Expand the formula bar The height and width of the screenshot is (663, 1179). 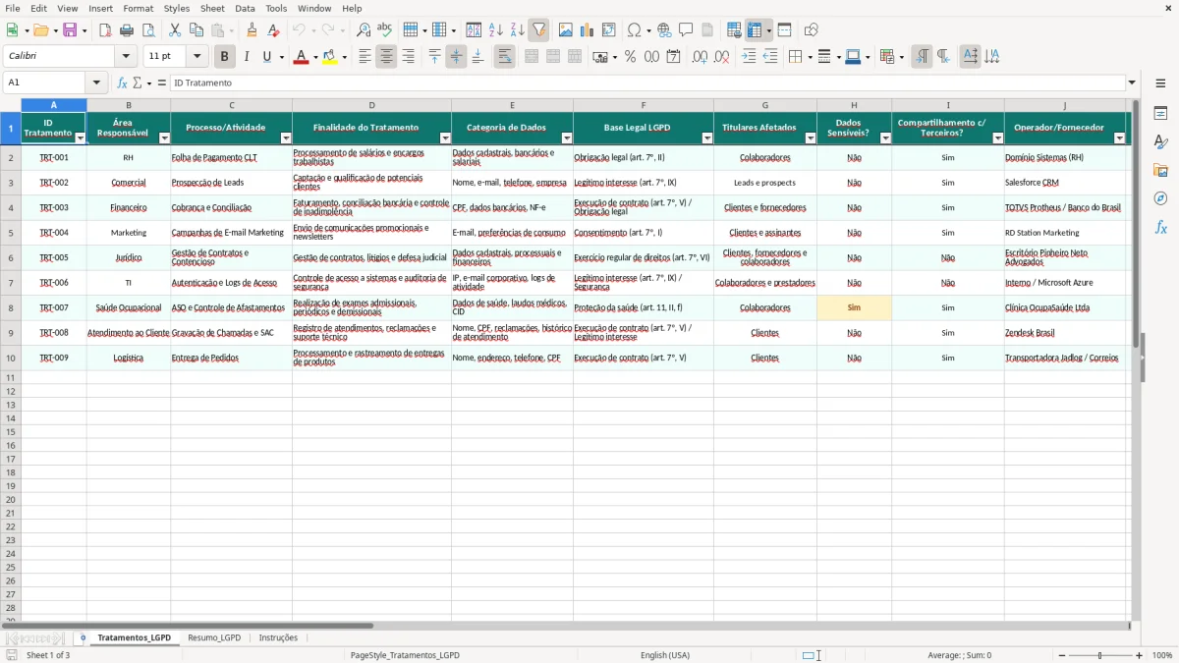tap(1132, 83)
